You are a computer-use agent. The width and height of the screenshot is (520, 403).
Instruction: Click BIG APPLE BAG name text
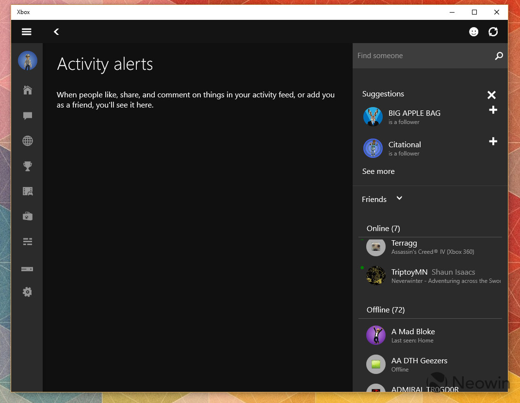pyautogui.click(x=414, y=113)
